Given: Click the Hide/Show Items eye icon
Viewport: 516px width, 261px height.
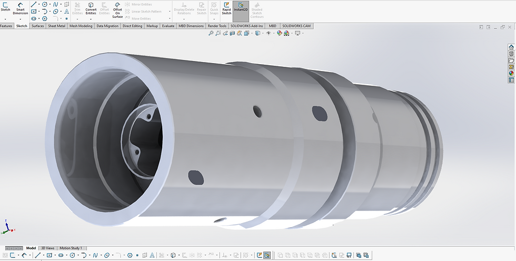Looking at the screenshot, I should click(x=269, y=33).
